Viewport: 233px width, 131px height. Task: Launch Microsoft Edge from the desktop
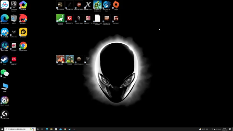coord(5,19)
